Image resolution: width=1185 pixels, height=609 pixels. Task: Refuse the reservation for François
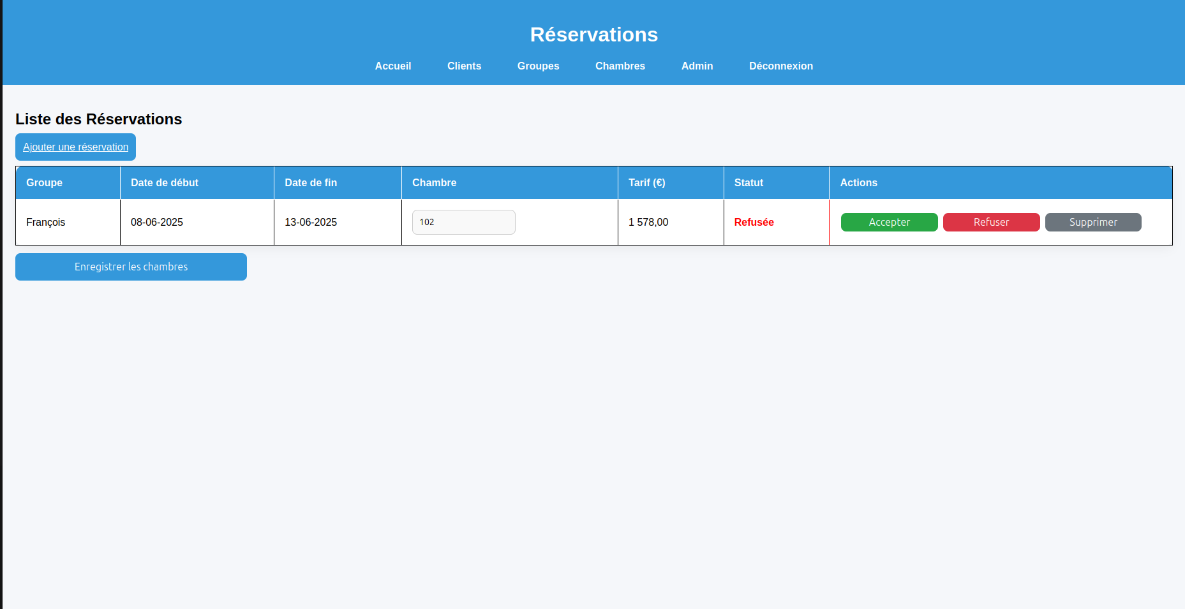click(x=991, y=222)
